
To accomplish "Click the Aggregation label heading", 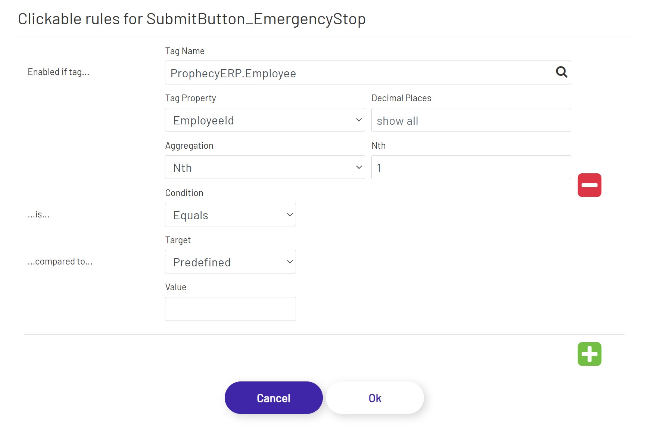I will click(189, 145).
